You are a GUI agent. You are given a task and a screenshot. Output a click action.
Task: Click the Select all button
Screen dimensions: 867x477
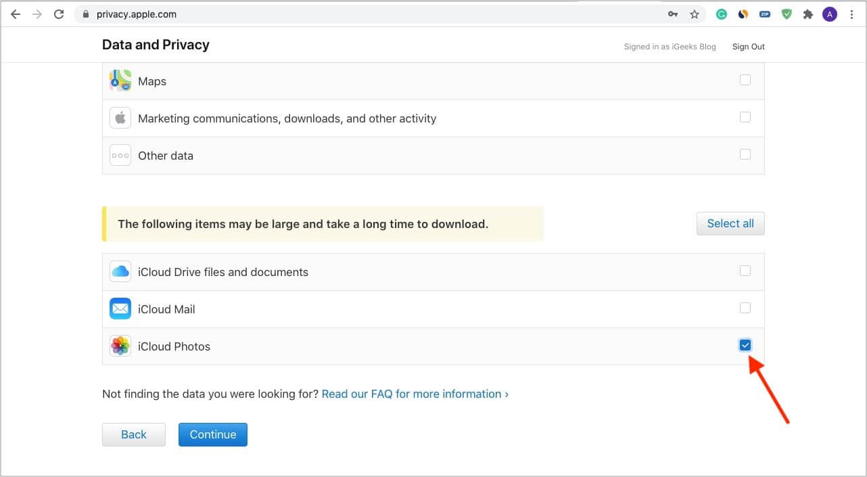(730, 223)
